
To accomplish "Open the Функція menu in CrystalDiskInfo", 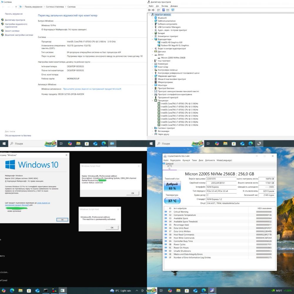I will pyautogui.click(x=186, y=160).
